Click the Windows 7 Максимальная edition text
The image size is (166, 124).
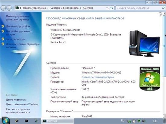pos(65,30)
